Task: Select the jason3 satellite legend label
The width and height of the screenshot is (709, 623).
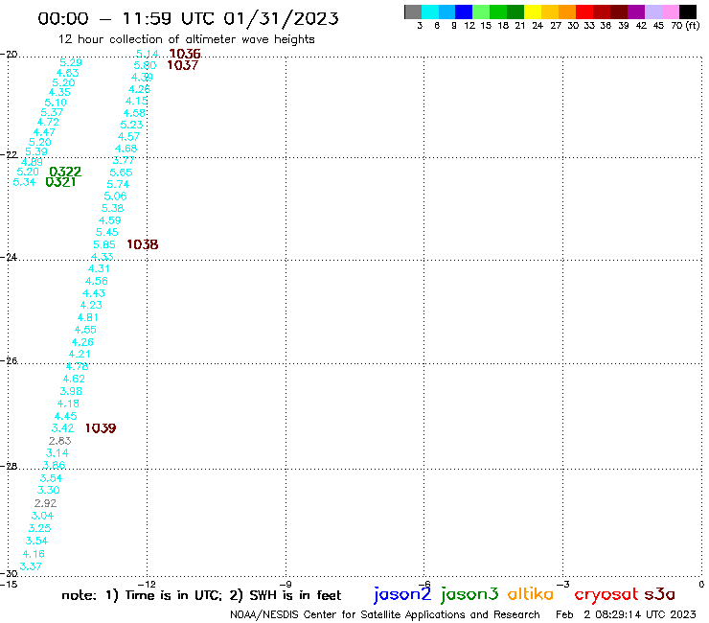Action: click(469, 594)
